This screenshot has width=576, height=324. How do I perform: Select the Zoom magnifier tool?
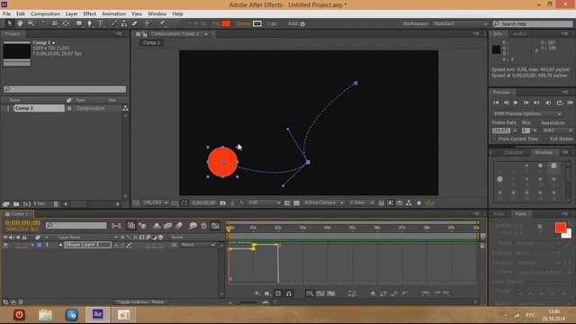click(31, 23)
